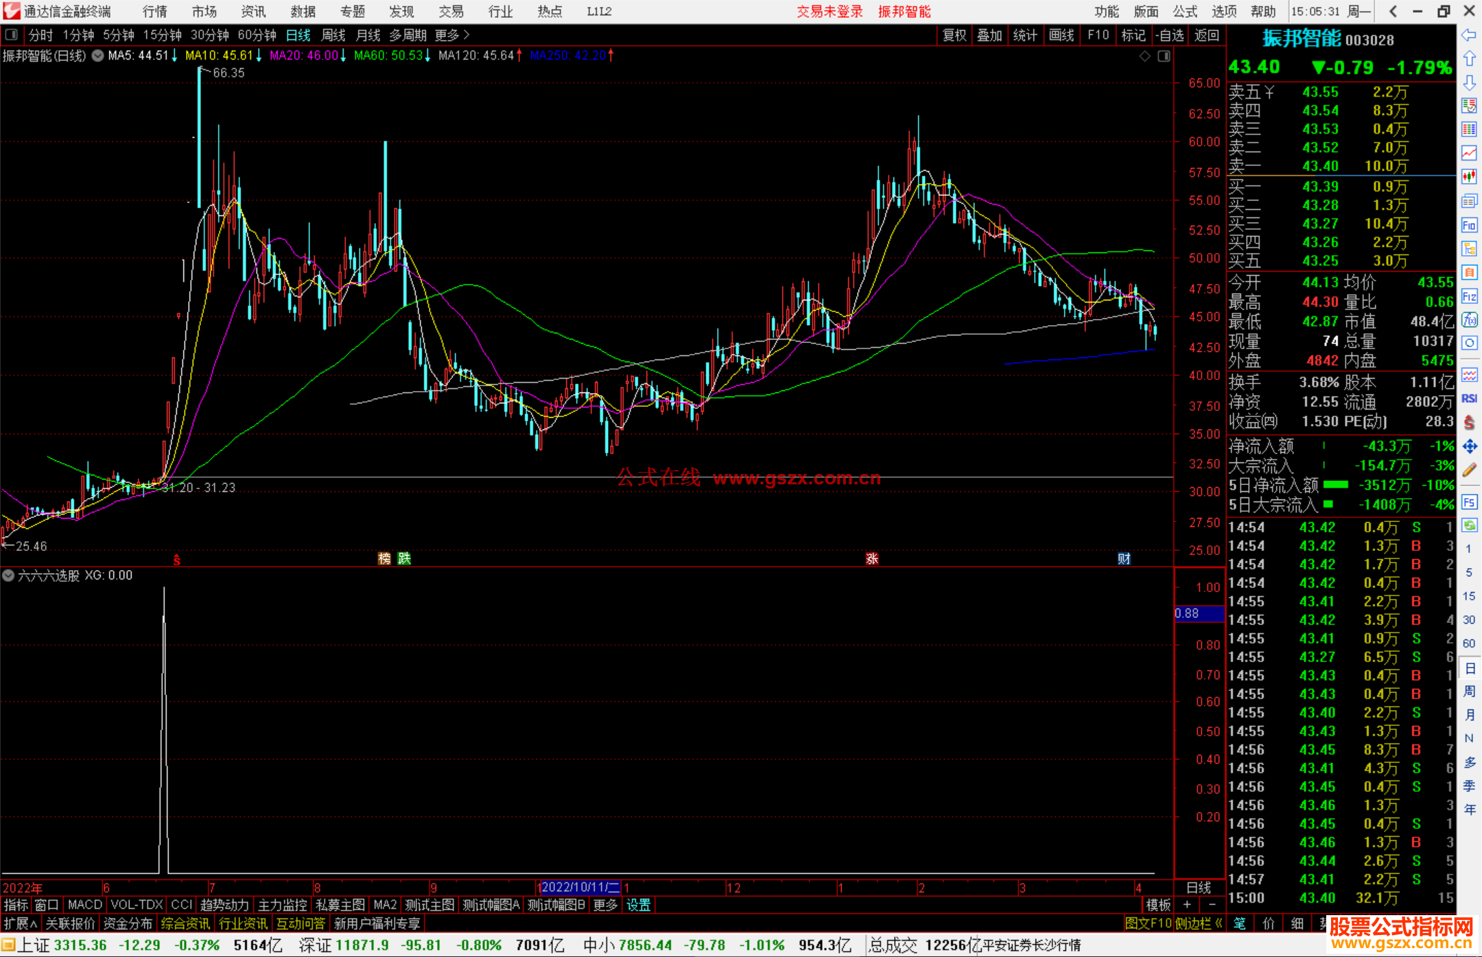Click the left back-arrow sidebar icon

pyautogui.click(x=1469, y=34)
